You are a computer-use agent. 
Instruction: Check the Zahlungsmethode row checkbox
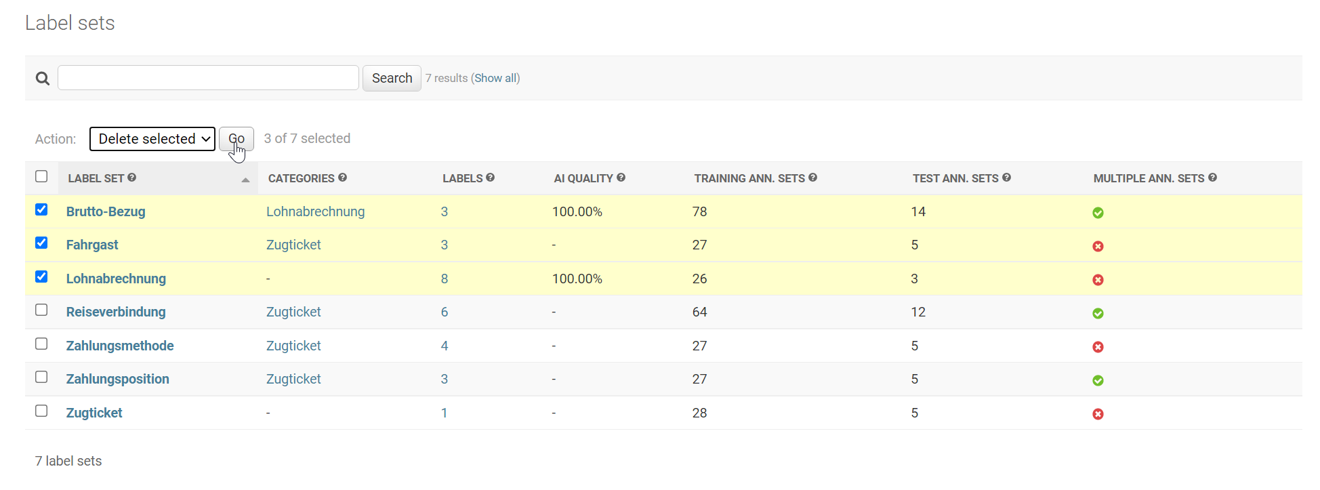tap(41, 344)
